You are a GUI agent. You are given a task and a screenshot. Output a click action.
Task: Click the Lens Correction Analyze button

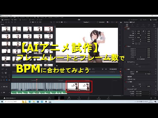139,84
